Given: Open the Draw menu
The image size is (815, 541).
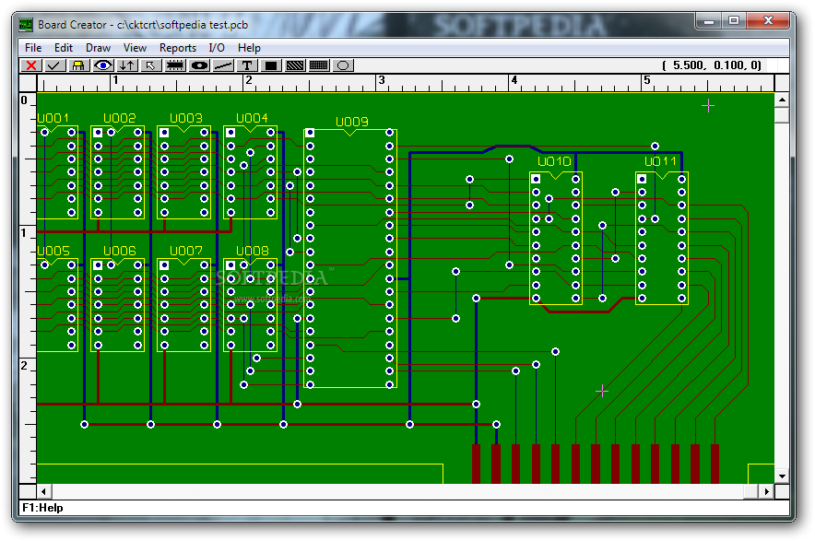Looking at the screenshot, I should (x=98, y=48).
